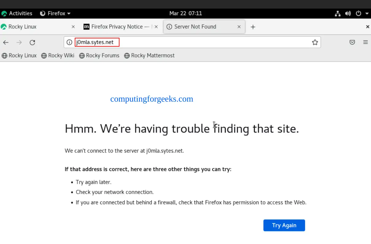The image size is (371, 244).
Task: Open the Firefox hamburger menu
Action: point(365,42)
